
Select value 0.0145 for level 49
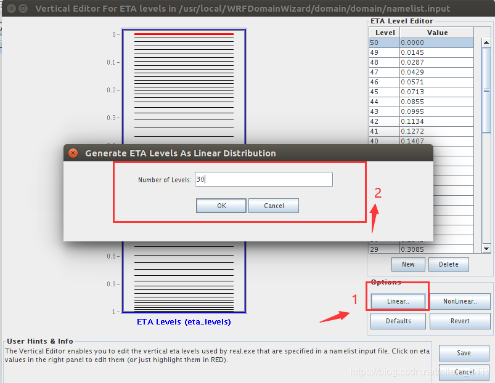(x=436, y=52)
